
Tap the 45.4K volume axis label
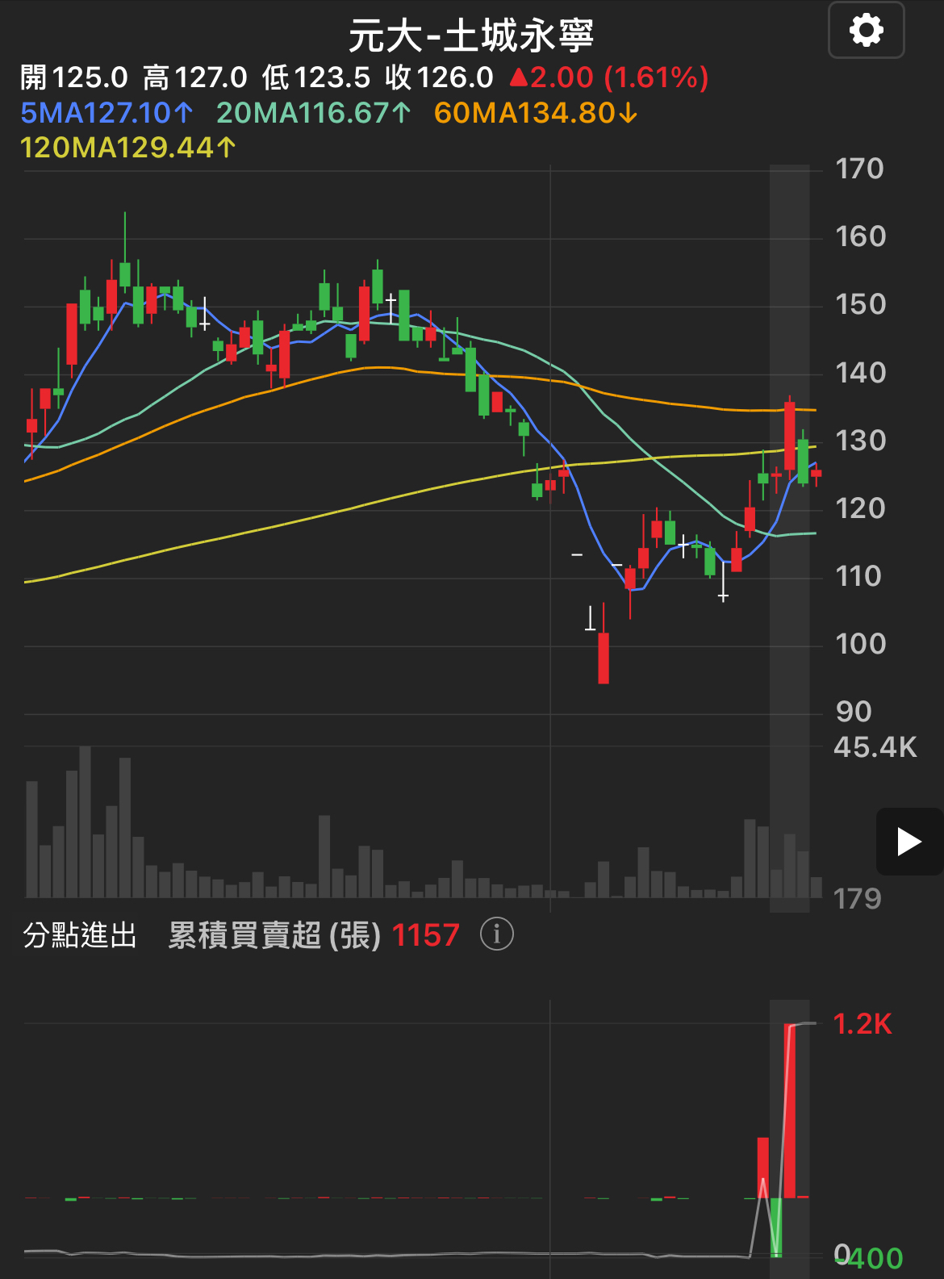[x=875, y=747]
